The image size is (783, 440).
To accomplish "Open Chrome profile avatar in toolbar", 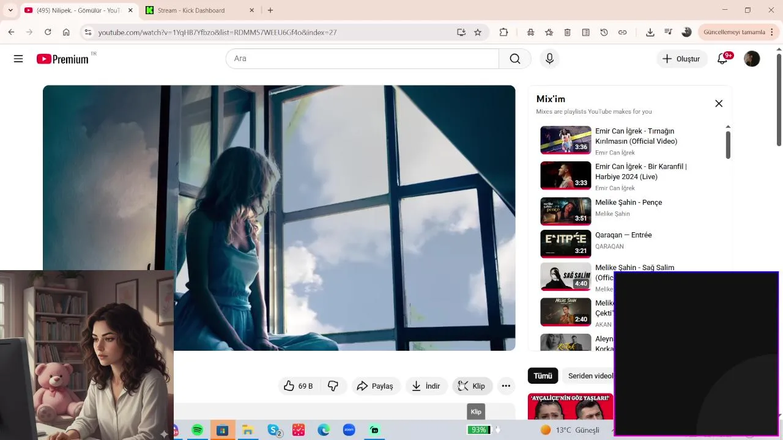I will click(x=686, y=32).
